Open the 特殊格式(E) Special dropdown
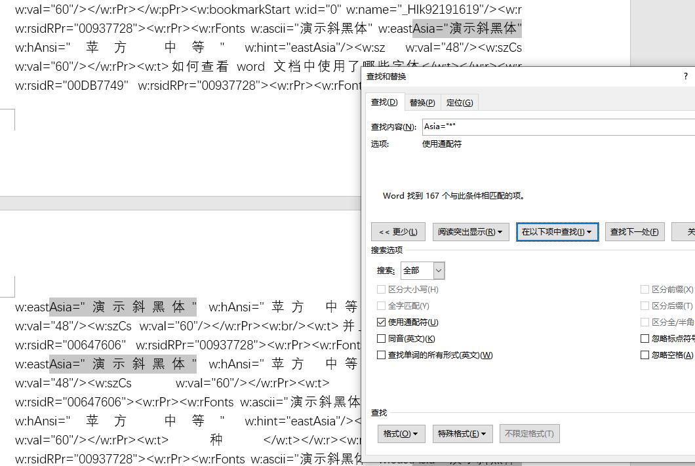 [463, 433]
